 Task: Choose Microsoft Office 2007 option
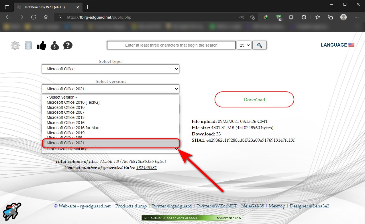click(x=66, y=112)
